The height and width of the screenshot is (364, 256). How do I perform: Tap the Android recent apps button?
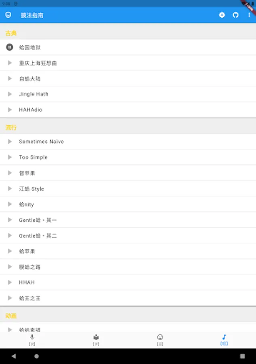[242, 356]
